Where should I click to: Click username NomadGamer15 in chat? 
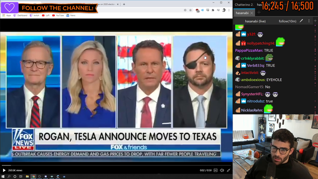tap(249, 87)
